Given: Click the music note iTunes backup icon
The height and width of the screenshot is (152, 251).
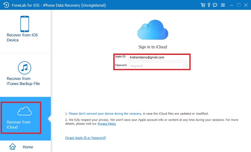Looking at the screenshot, I should point(25,68).
